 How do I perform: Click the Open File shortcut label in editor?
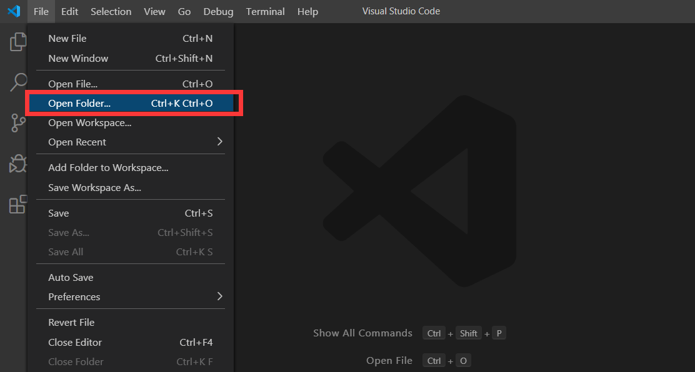click(x=389, y=361)
